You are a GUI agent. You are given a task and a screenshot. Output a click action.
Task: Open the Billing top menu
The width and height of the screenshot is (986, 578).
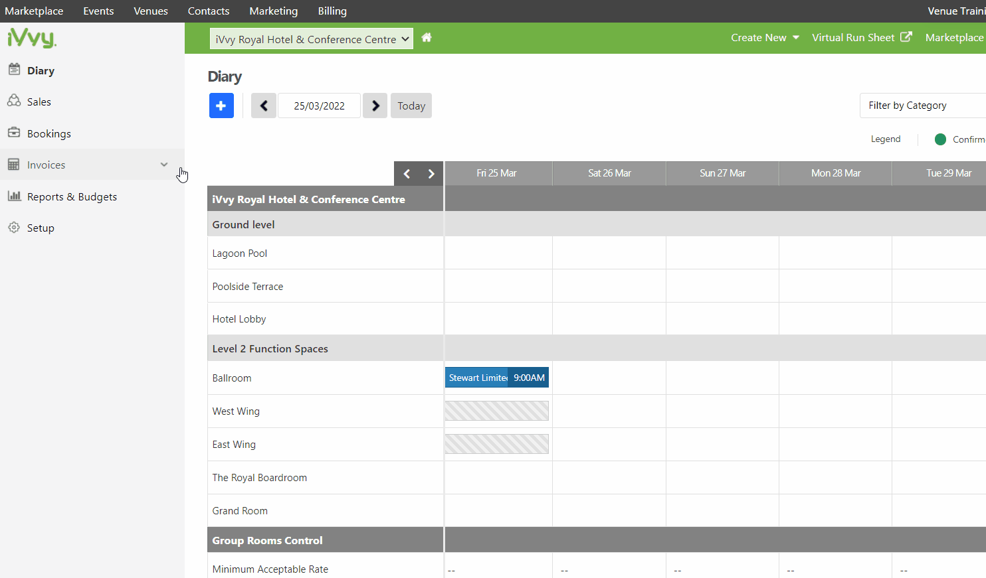pos(332,11)
